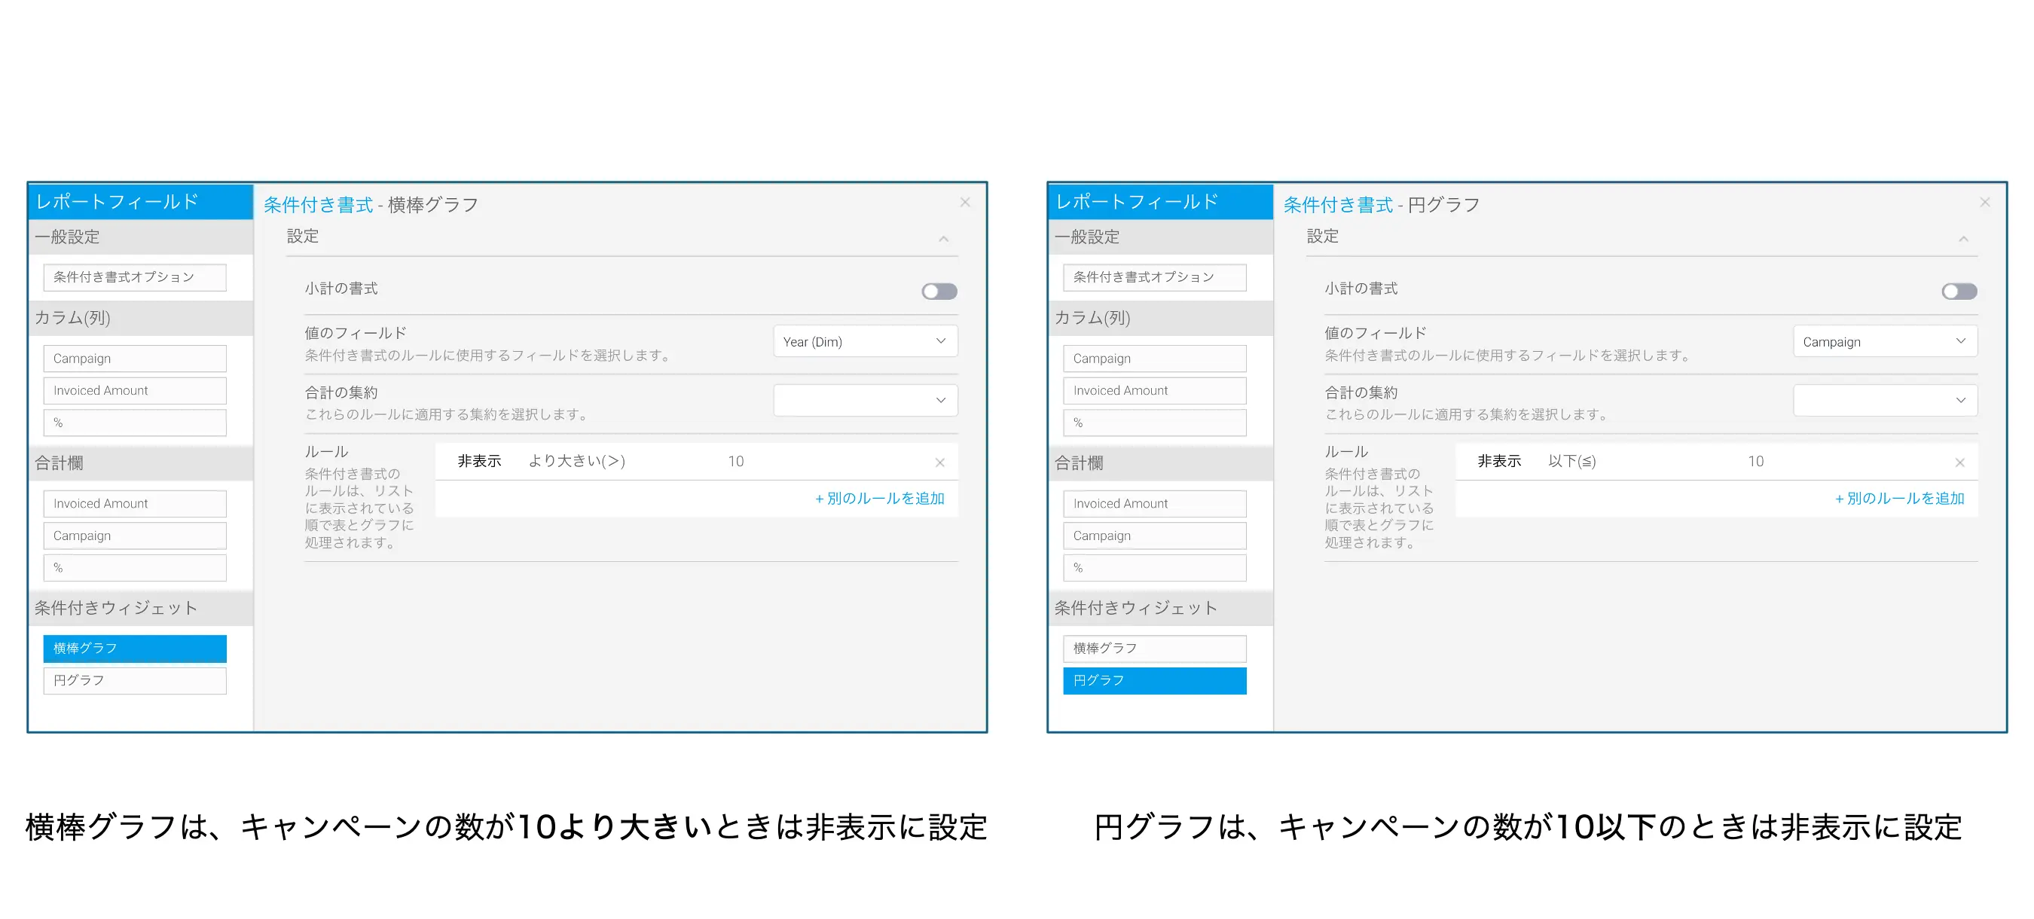Select Invoiced Amount under カラム(列) in the left panel

tap(134, 391)
